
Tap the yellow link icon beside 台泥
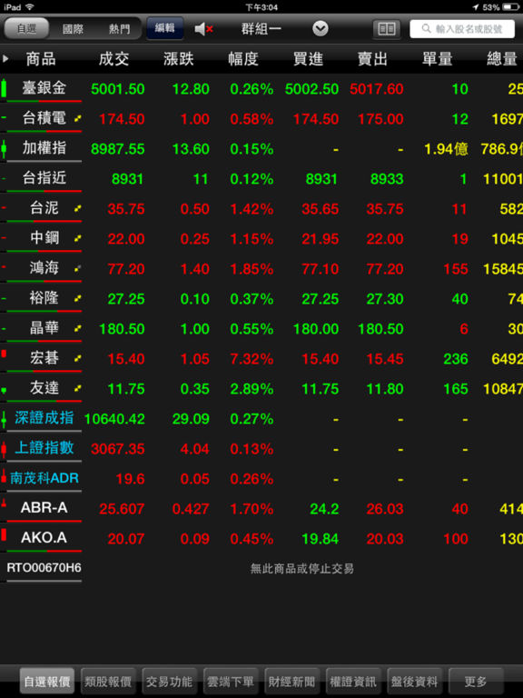[78, 208]
